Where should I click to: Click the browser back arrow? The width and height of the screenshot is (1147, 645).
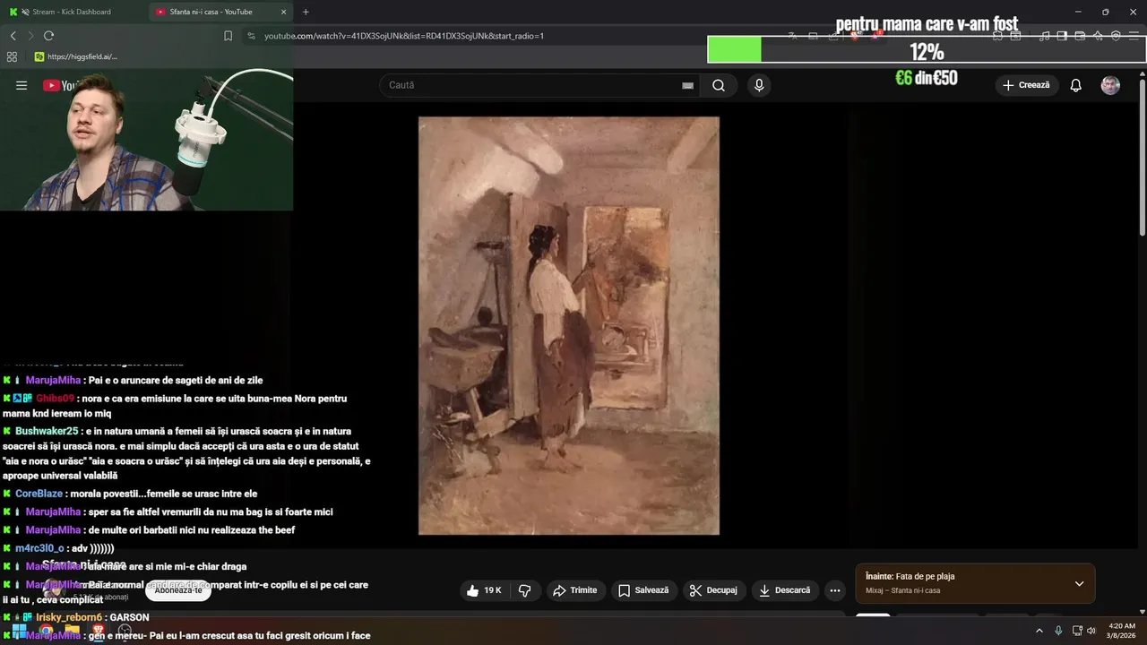(13, 36)
